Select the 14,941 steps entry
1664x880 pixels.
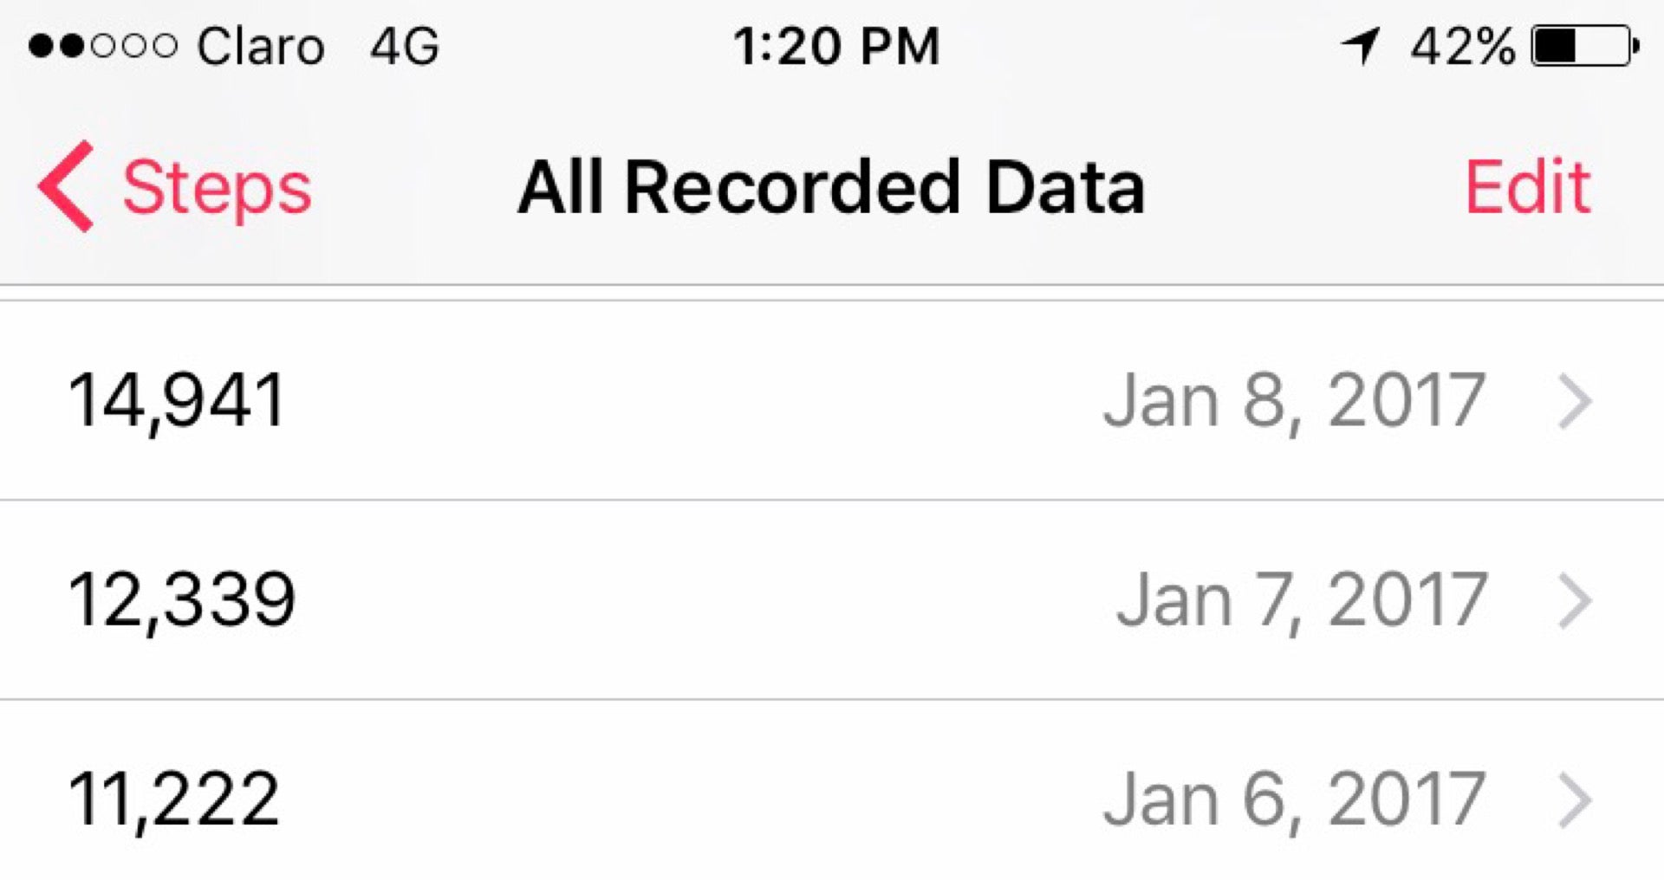click(x=832, y=401)
